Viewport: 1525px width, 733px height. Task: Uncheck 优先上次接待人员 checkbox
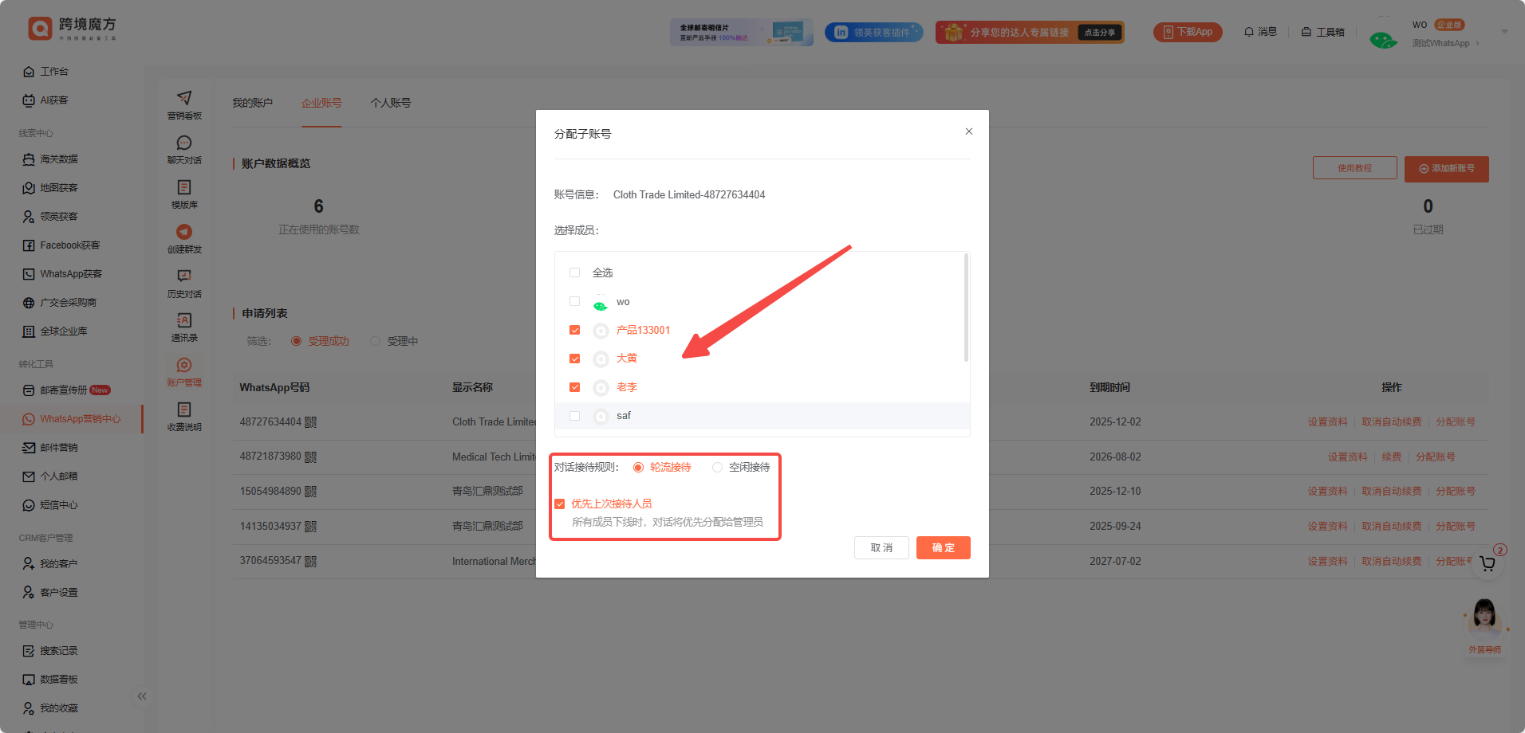560,504
